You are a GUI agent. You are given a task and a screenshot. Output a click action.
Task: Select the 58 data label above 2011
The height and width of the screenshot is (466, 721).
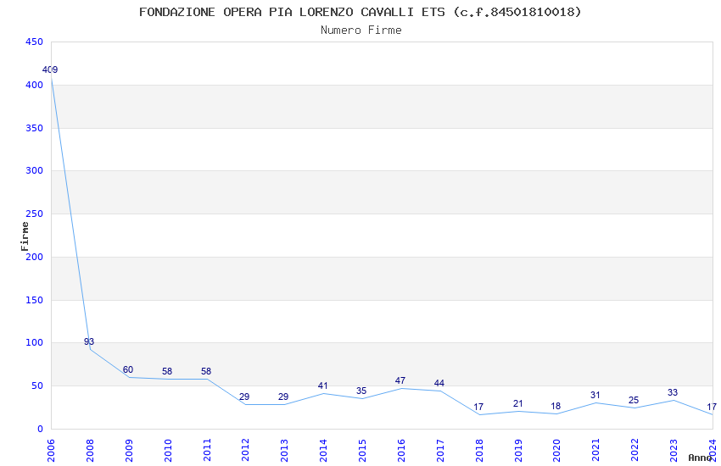[206, 371]
